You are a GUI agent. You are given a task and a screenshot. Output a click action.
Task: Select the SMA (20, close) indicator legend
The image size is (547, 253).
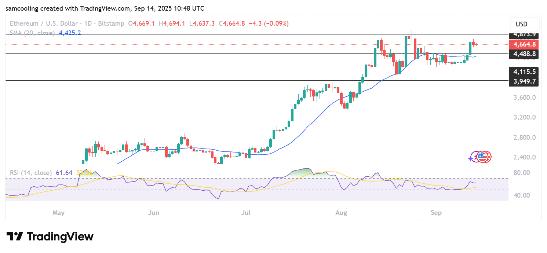coord(32,33)
